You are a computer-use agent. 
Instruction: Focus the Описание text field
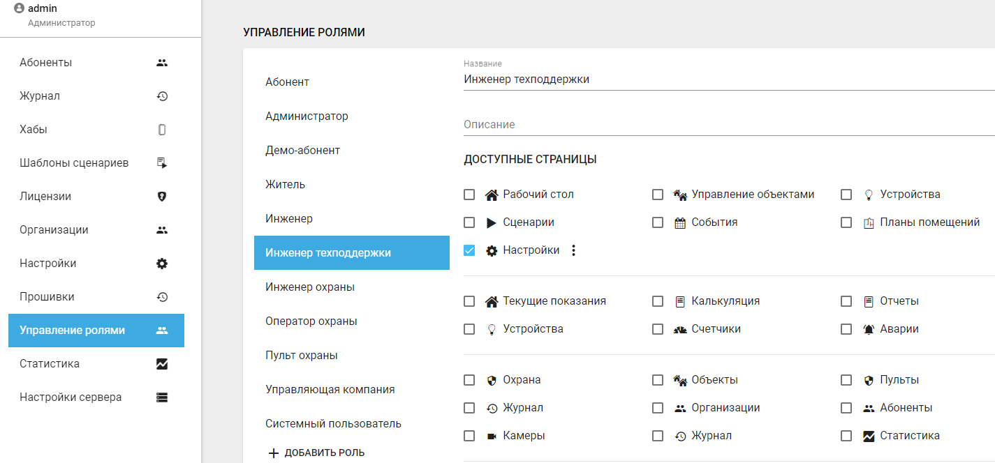pyautogui.click(x=726, y=125)
